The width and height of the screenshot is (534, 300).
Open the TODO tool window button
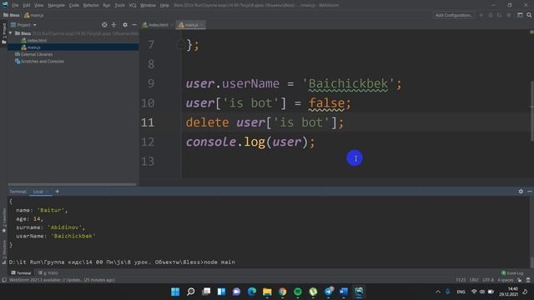coord(48,272)
